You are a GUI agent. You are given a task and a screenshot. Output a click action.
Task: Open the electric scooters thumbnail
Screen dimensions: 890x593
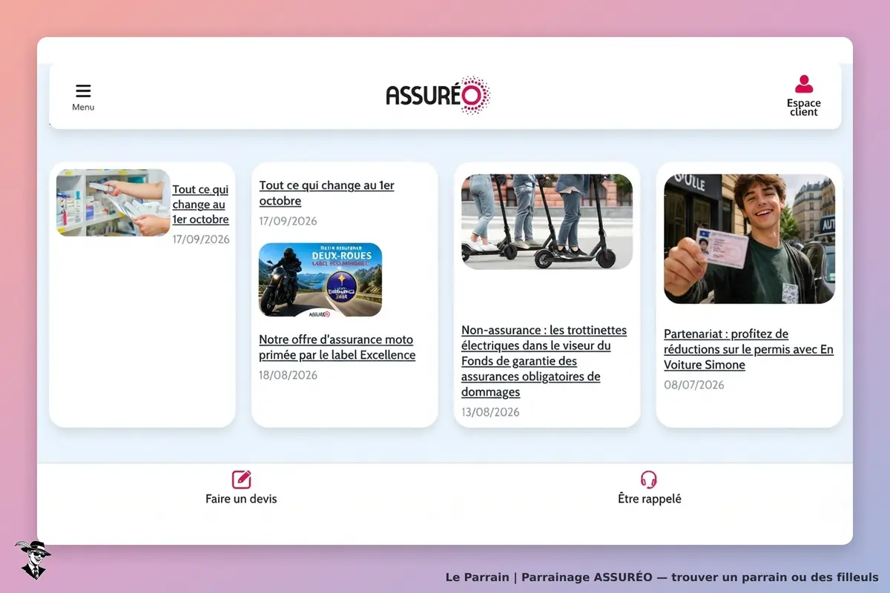point(547,222)
